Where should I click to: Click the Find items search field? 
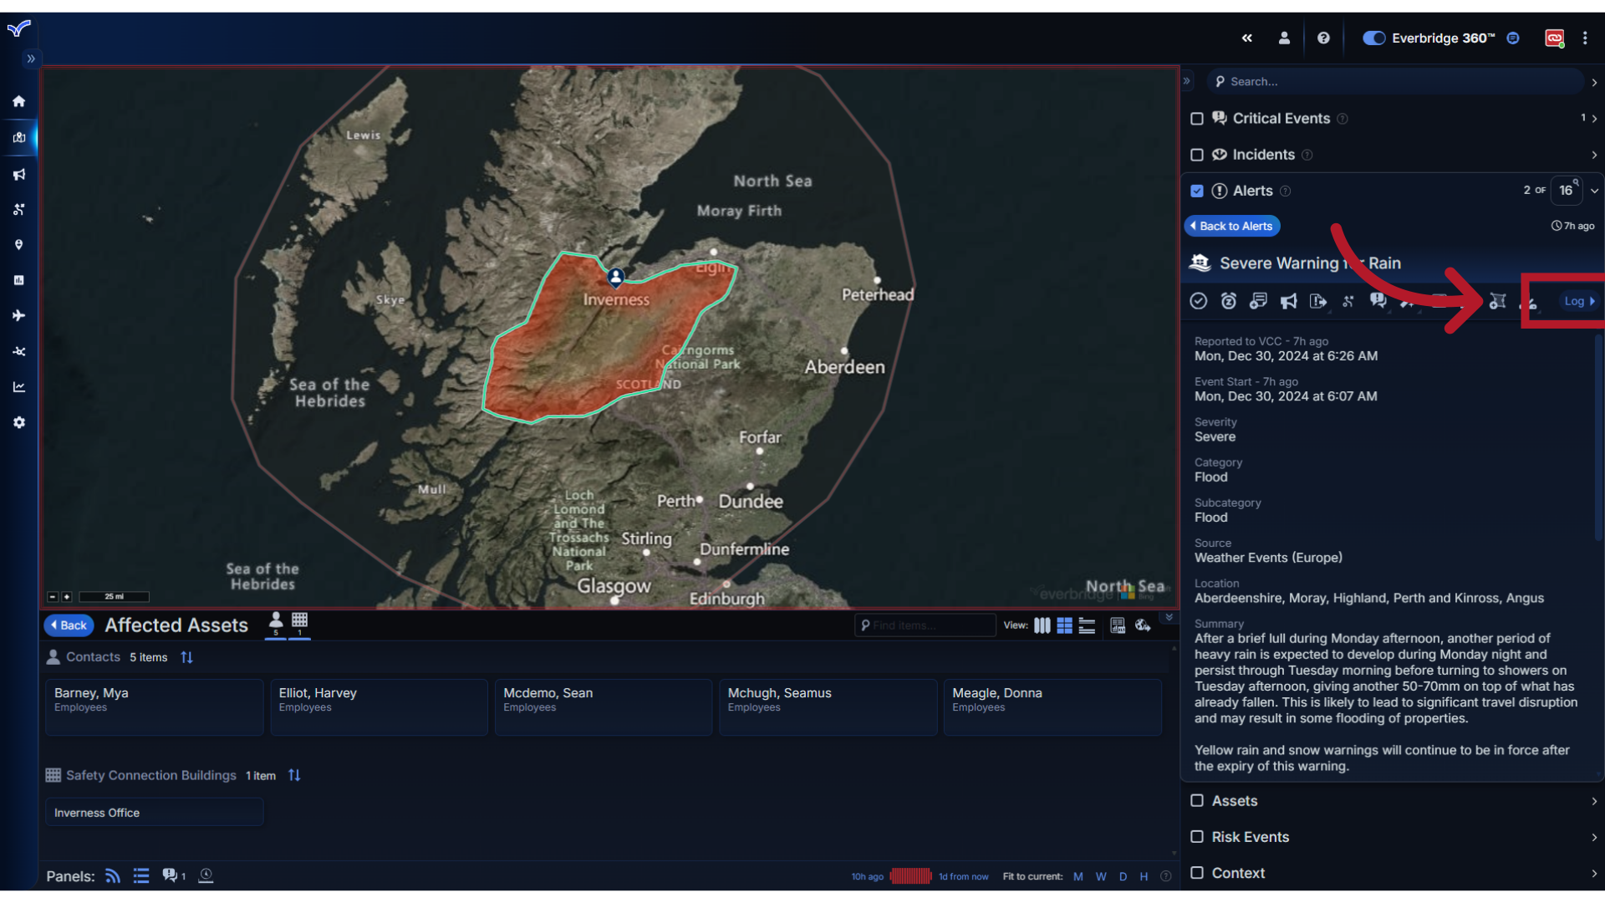tap(924, 625)
